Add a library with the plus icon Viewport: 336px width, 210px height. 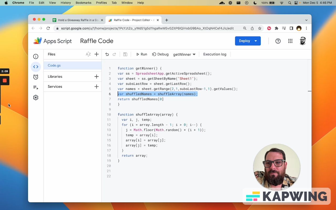tap(97, 77)
